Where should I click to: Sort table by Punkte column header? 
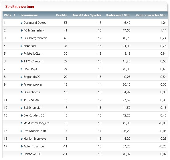[62, 15]
